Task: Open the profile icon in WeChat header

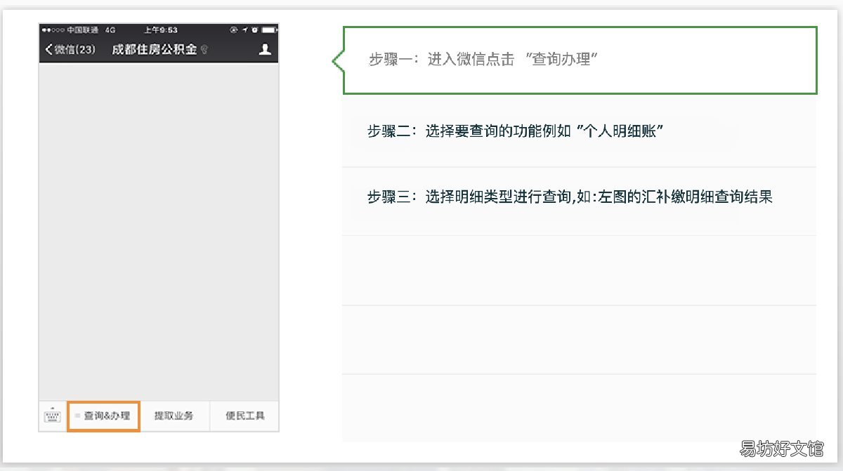Action: [x=265, y=49]
